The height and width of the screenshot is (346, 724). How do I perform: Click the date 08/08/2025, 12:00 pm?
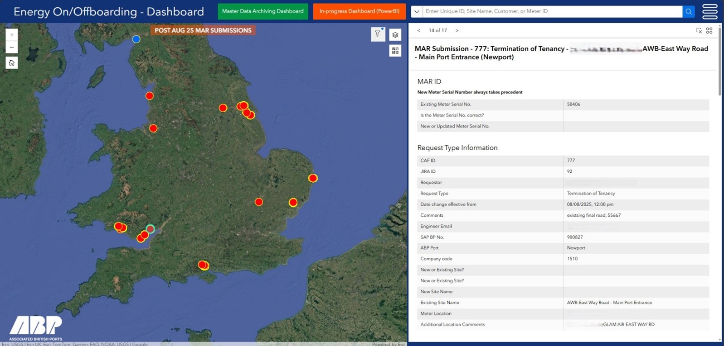590,204
